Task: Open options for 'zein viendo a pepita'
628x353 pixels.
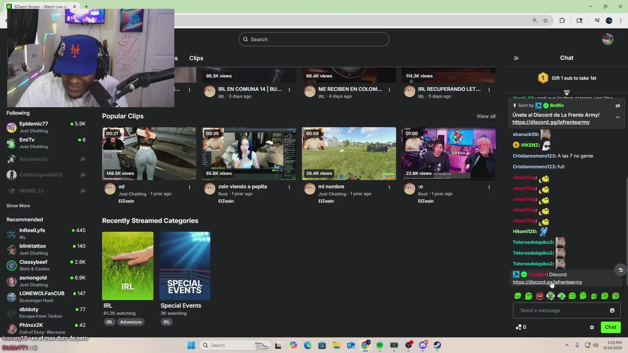Action: [x=289, y=187]
